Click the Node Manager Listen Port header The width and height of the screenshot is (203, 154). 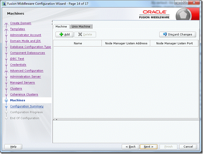(174, 43)
